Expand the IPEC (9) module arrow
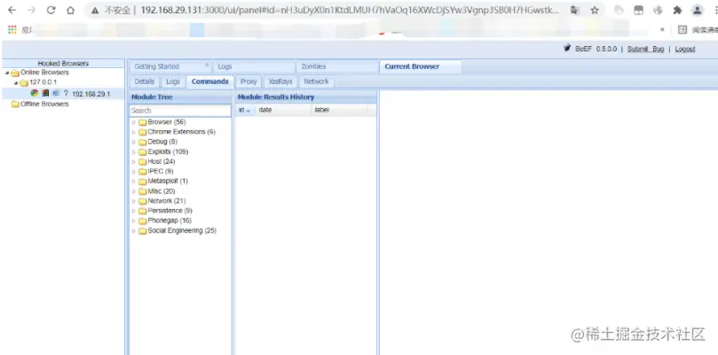This screenshot has width=718, height=355. pos(134,172)
